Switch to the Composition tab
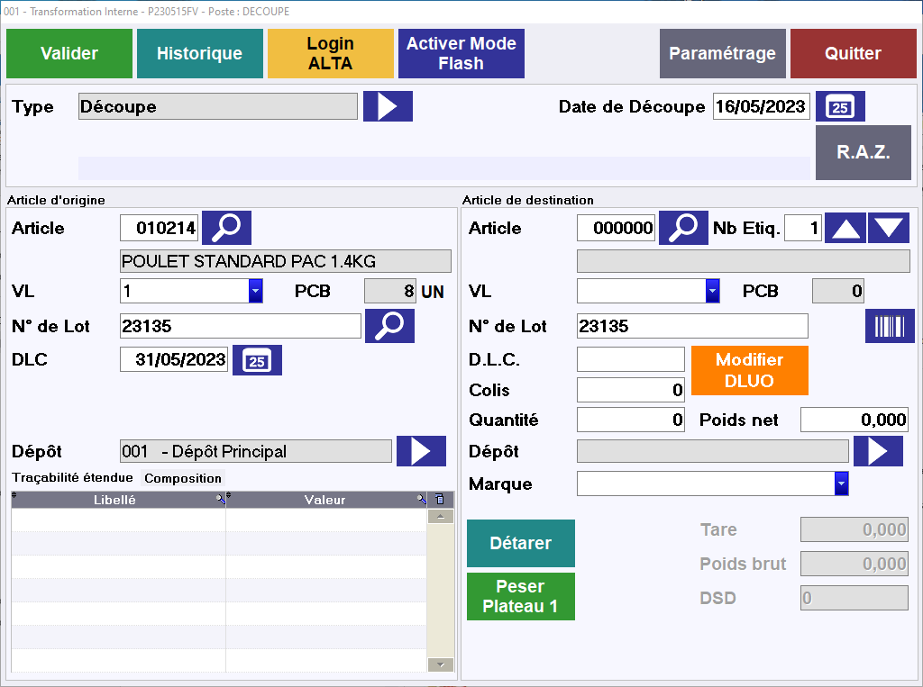This screenshot has height=687, width=923. coord(183,478)
